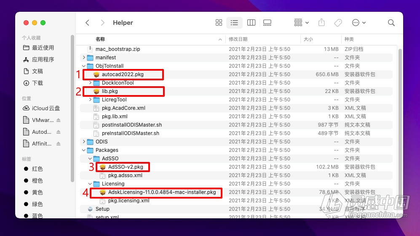Go back with the left chevron
The image size is (420, 236).
[x=87, y=23]
